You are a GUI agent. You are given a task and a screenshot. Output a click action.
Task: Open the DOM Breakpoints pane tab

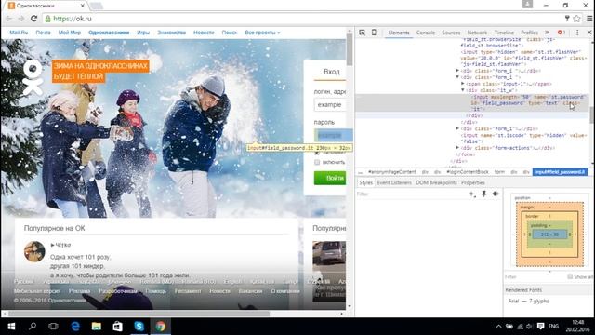436,182
